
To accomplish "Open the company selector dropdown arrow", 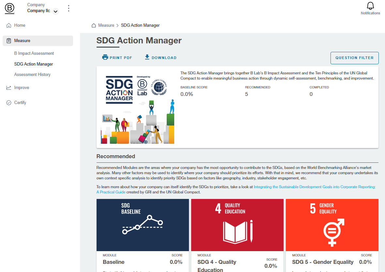I will tap(56, 11).
